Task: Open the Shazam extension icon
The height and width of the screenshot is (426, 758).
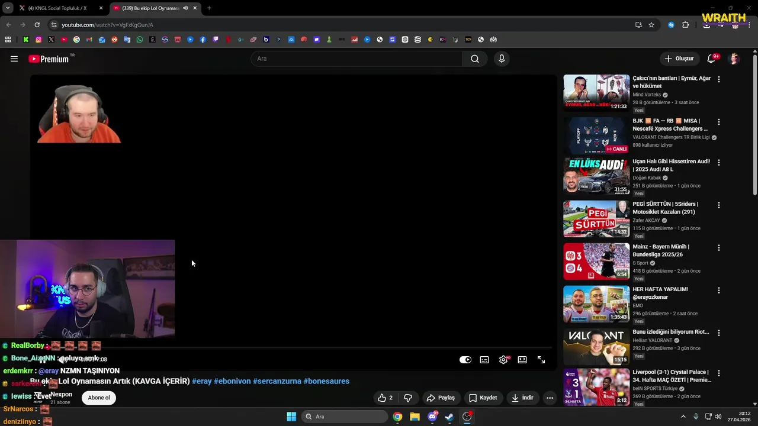Action: tap(671, 25)
